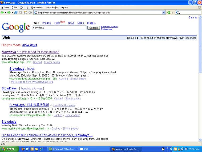Click the Windows start button
Screen dimensions: 202x152
click(x=9, y=149)
